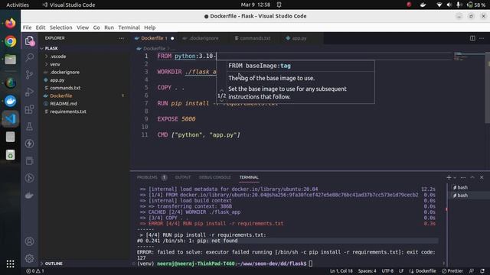Open Files manager from the dock

pos(10,60)
